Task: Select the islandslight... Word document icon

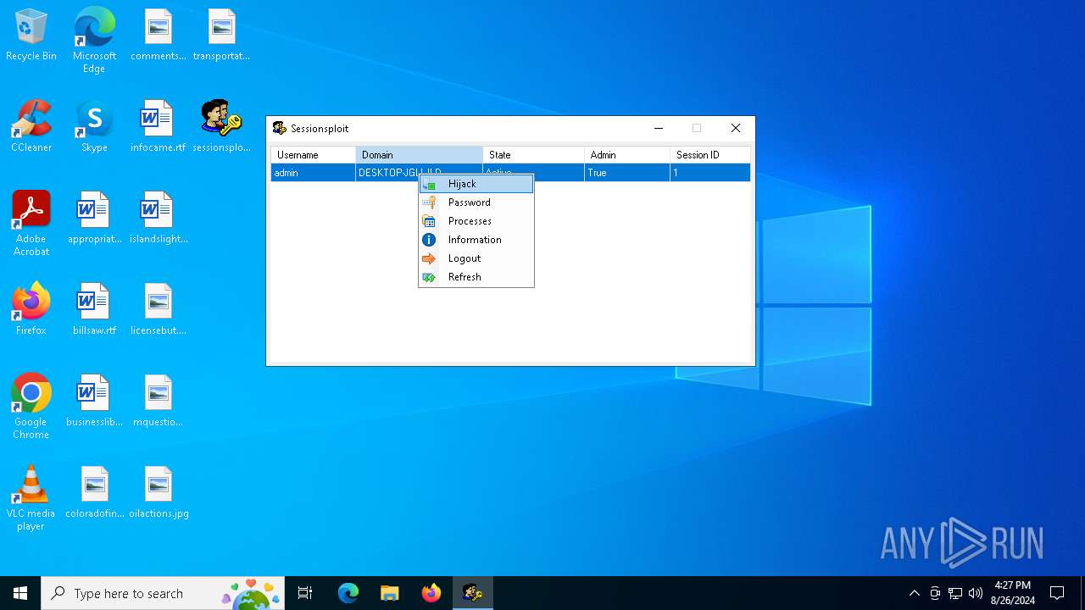Action: tap(158, 218)
